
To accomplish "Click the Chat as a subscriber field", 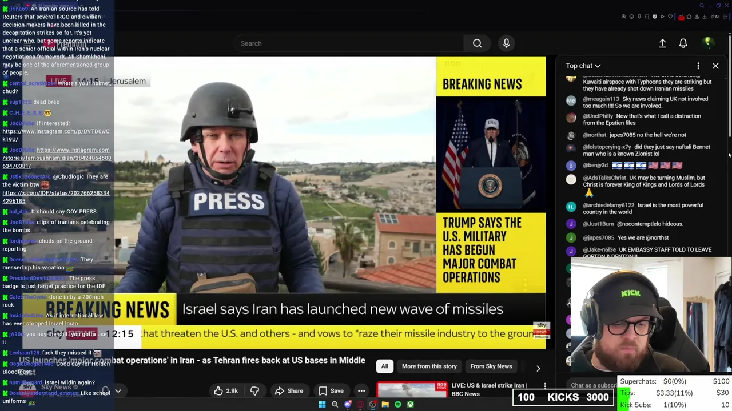I will coord(594,385).
